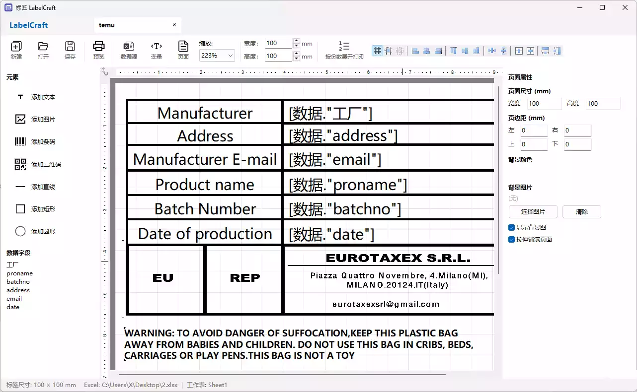Click the left margin 左 field
Image resolution: width=637 pixels, height=392 pixels.
tap(533, 131)
